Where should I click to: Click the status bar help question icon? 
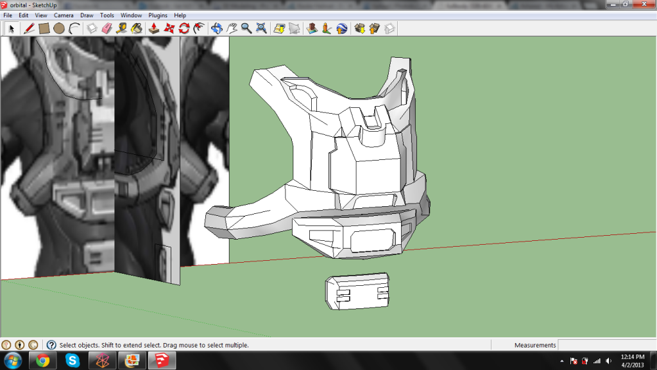51,345
